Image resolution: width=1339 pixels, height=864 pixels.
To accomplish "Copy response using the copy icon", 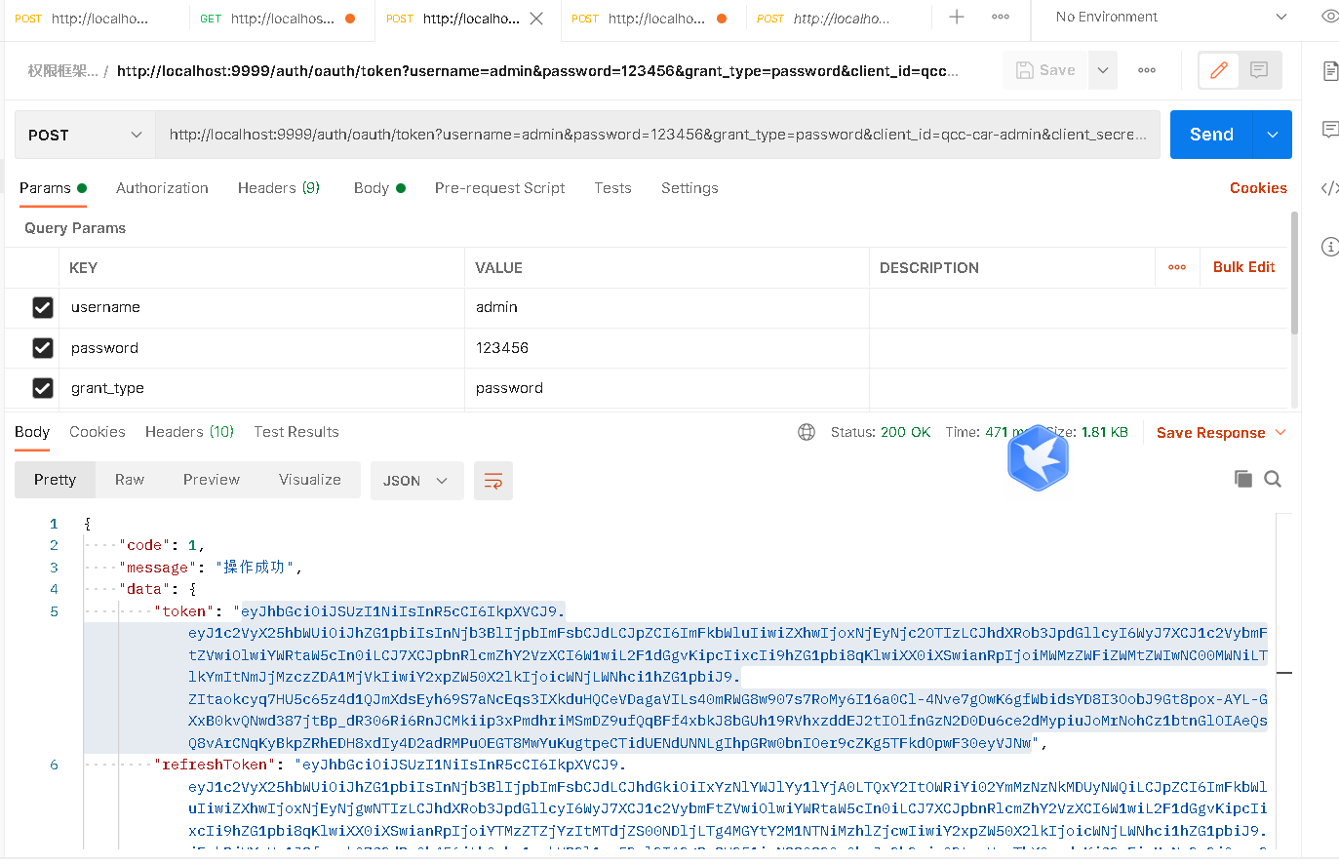I will tap(1242, 479).
